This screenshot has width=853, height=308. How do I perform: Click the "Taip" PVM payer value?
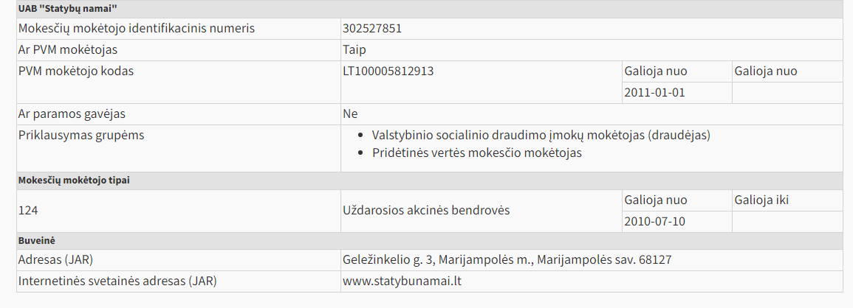pyautogui.click(x=354, y=50)
